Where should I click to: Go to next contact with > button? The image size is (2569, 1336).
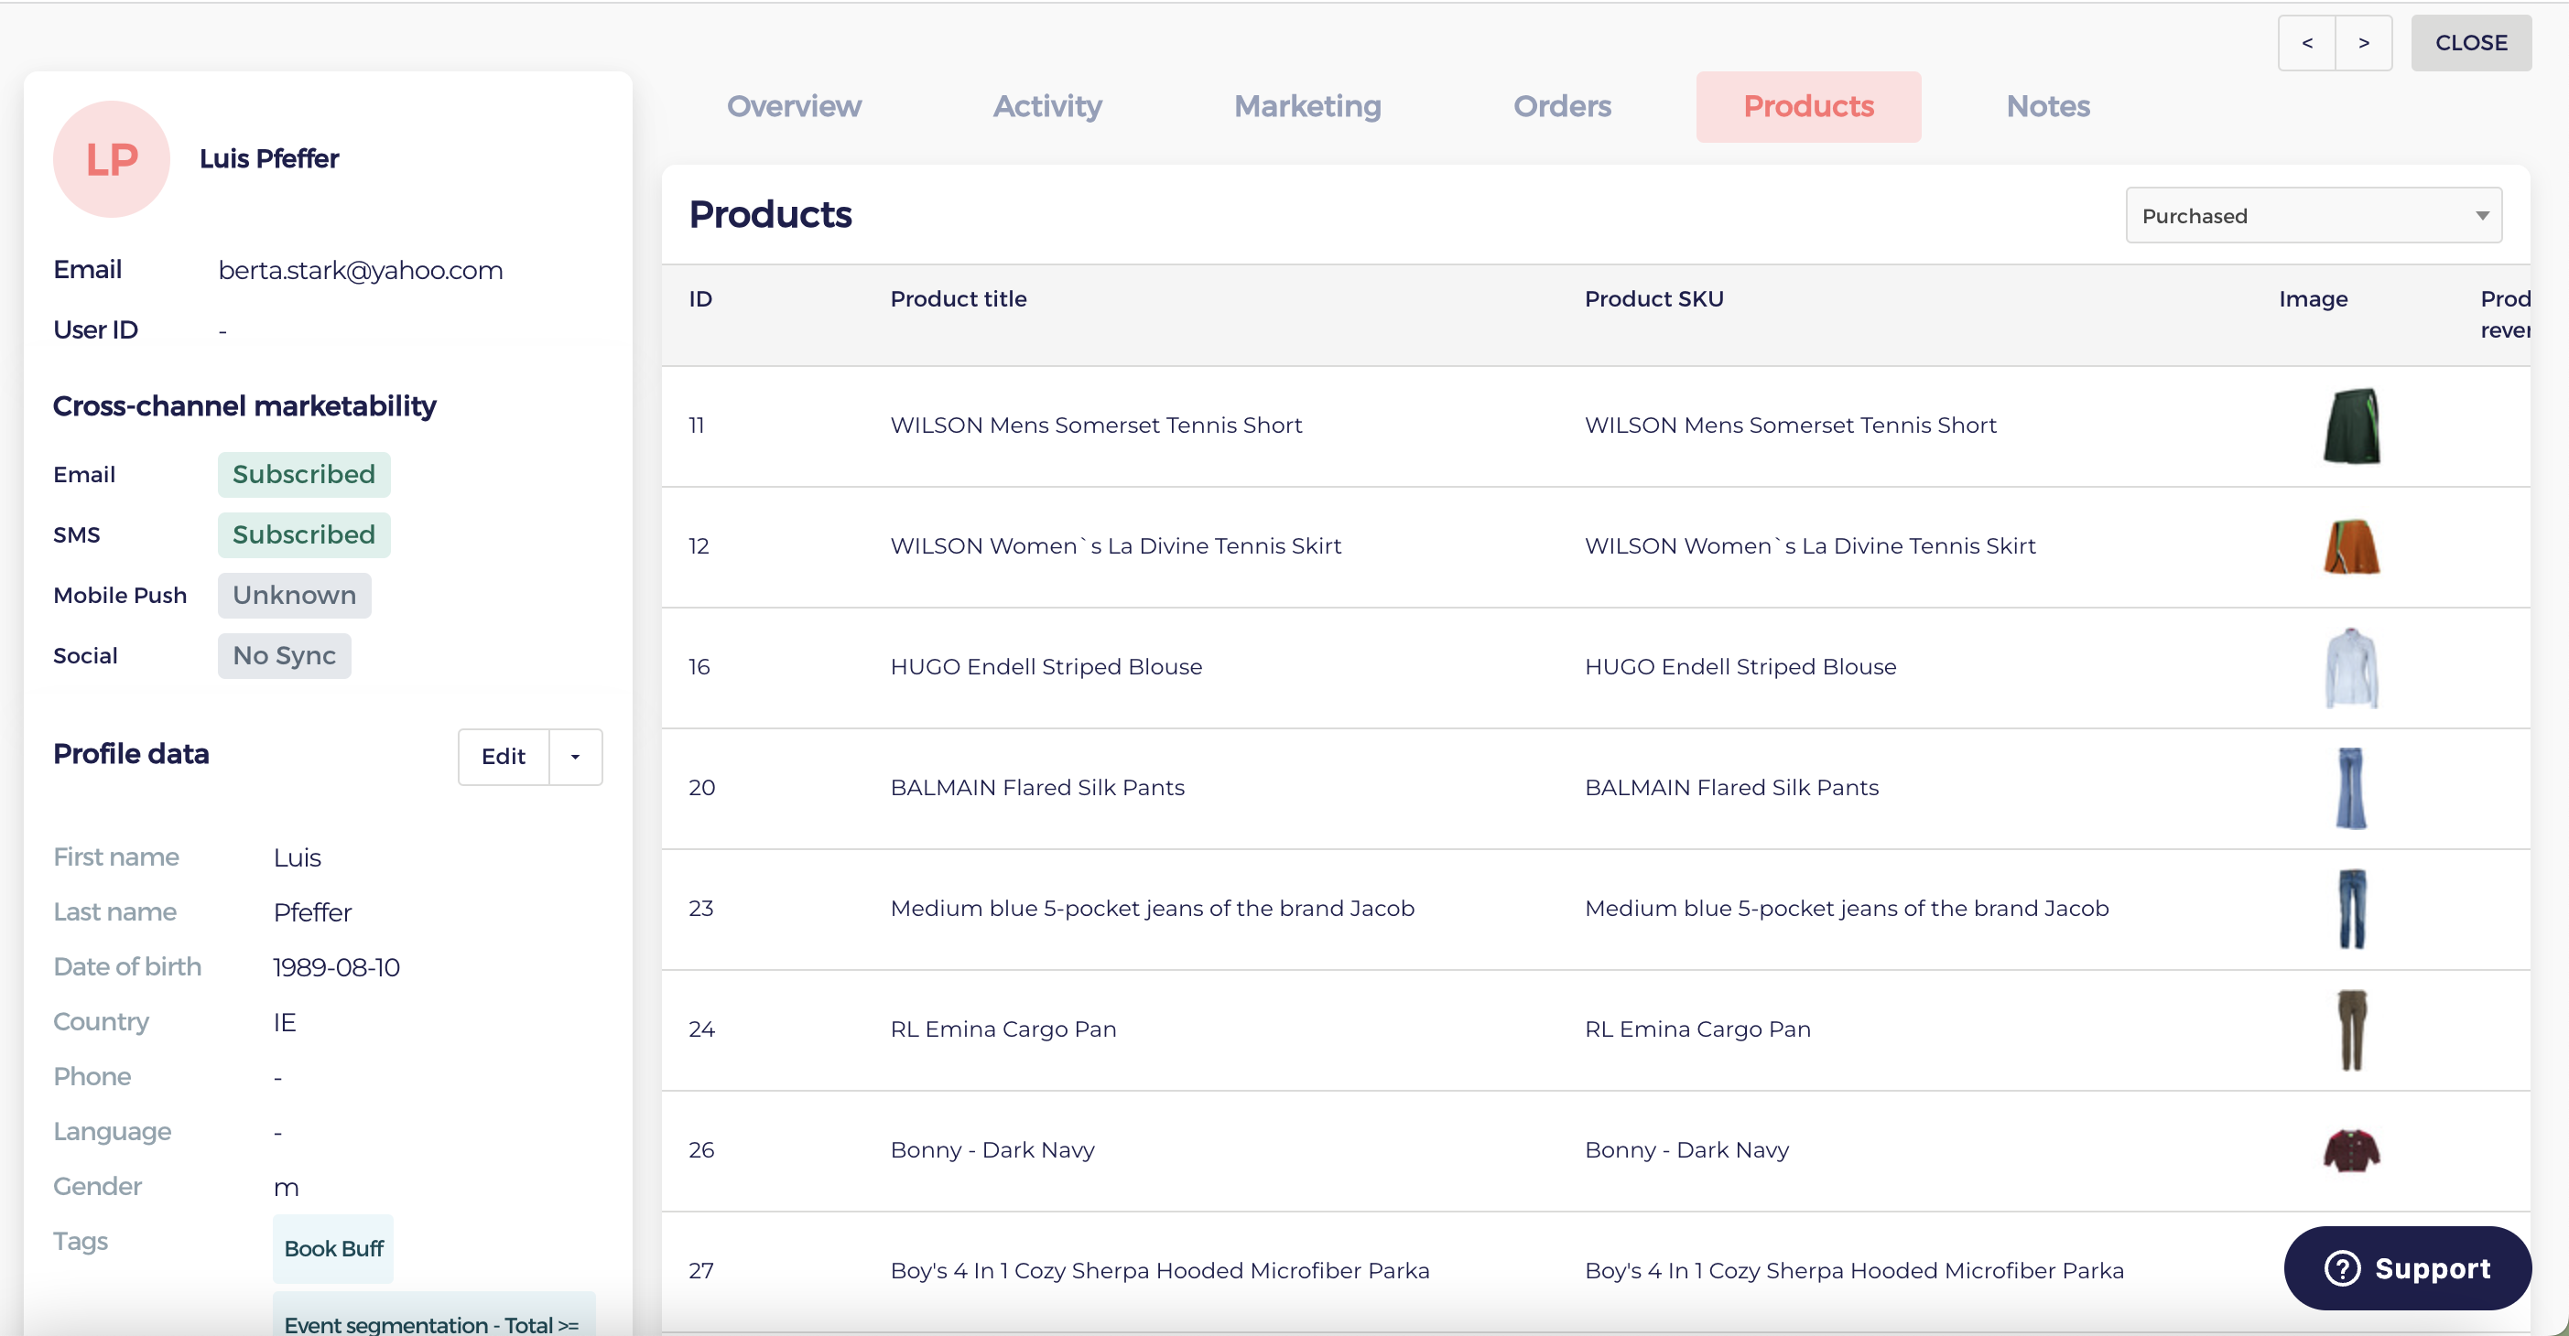(2364, 43)
